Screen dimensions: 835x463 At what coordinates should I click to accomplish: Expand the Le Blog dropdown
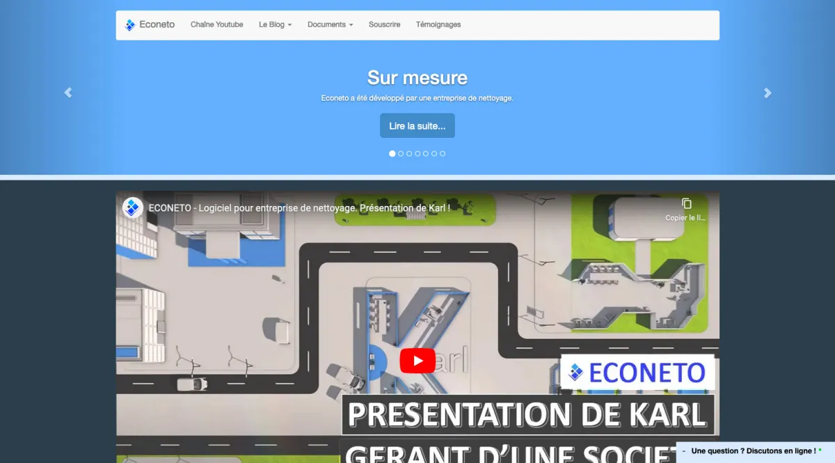[x=275, y=24]
